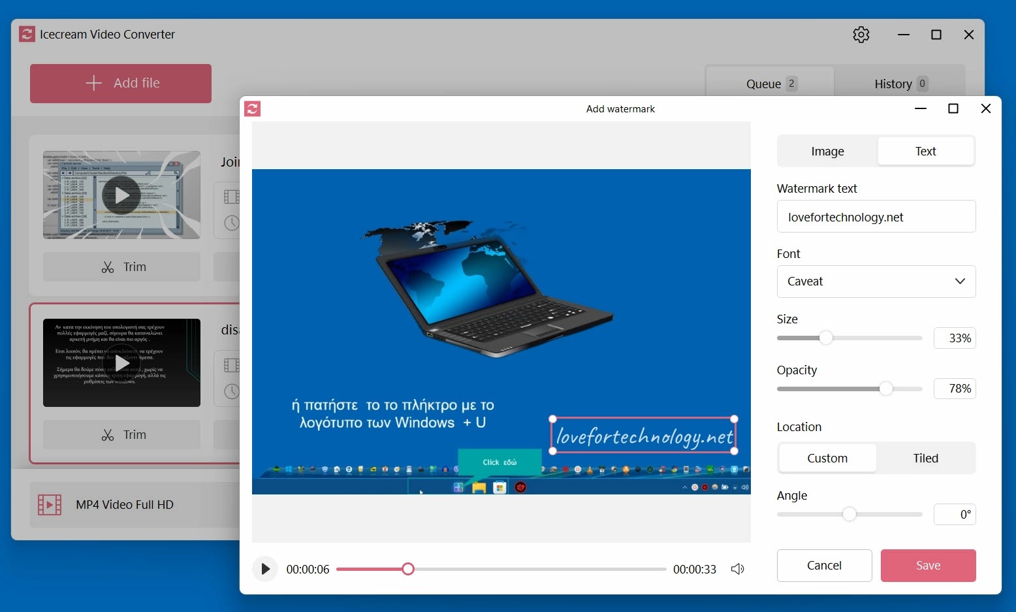Click the 00:00:33 total duration text

[695, 570]
